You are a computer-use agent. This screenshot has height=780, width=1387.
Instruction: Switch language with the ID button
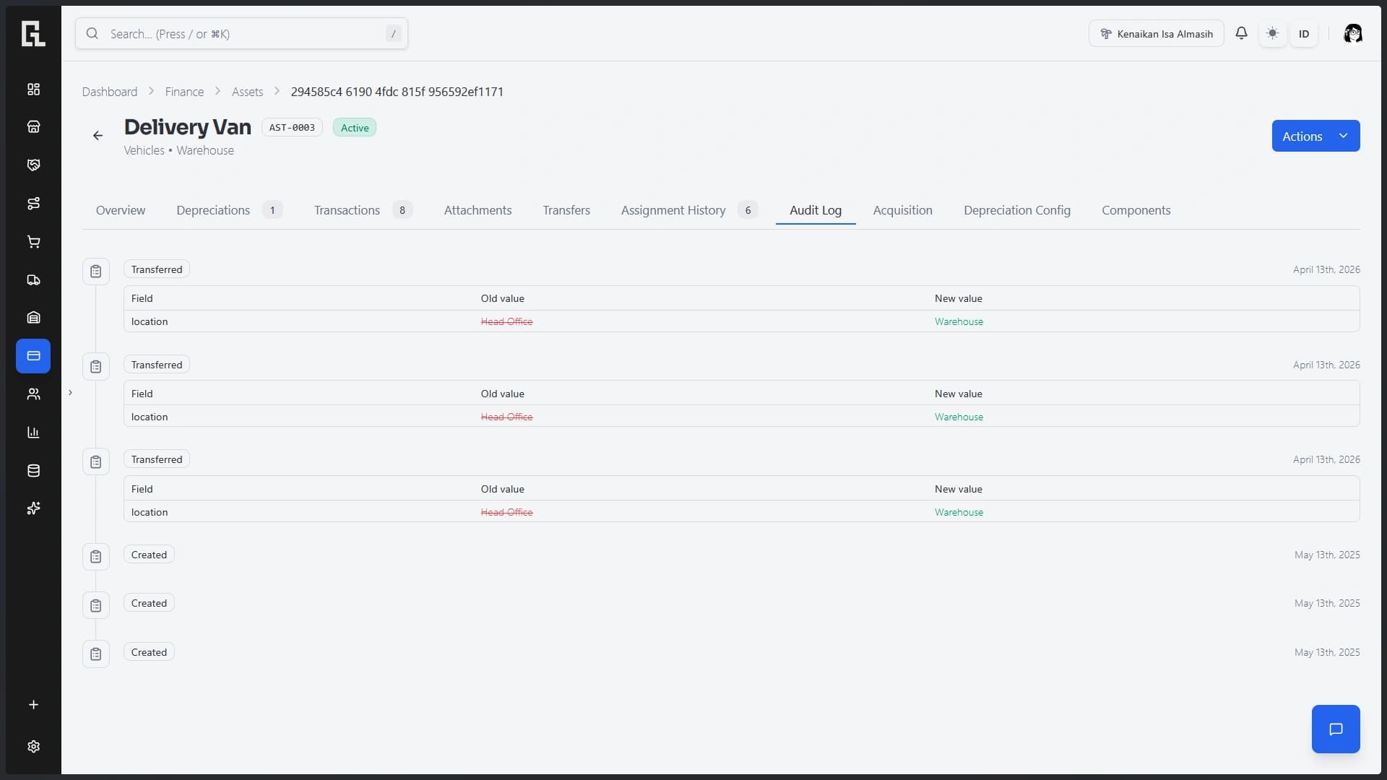(1303, 34)
